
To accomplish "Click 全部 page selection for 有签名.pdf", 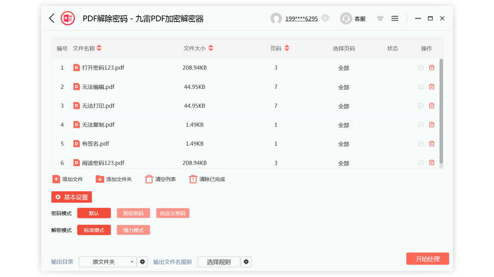I will (343, 144).
